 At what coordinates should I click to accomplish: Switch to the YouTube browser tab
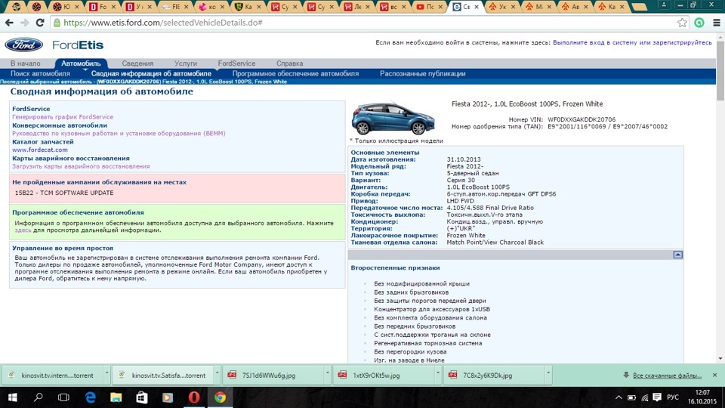coord(428,7)
